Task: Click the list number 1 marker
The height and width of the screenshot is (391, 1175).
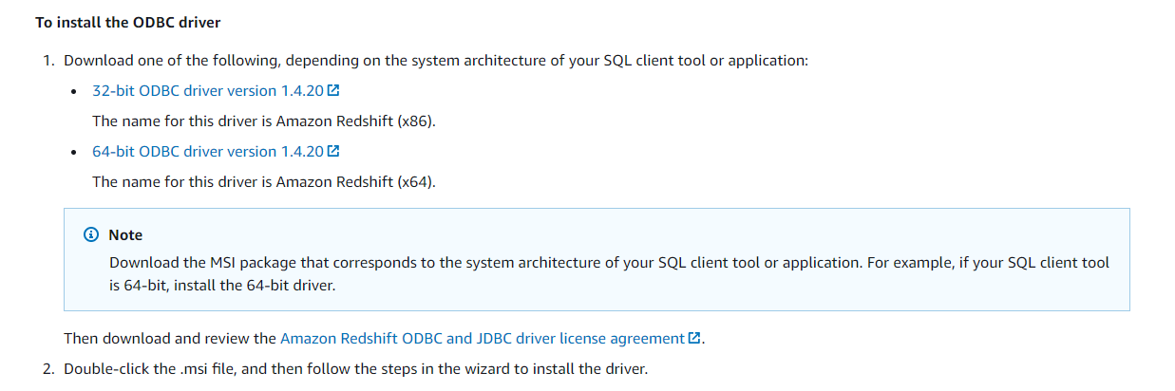Action: point(47,61)
